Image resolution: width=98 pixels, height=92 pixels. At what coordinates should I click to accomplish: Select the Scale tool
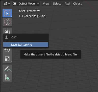tap(7, 58)
